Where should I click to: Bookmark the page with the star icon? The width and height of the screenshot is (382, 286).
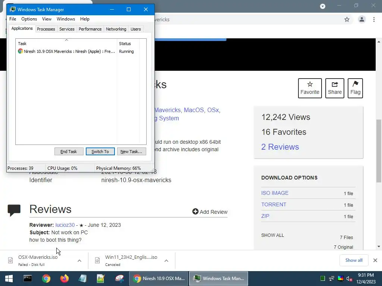point(347,19)
